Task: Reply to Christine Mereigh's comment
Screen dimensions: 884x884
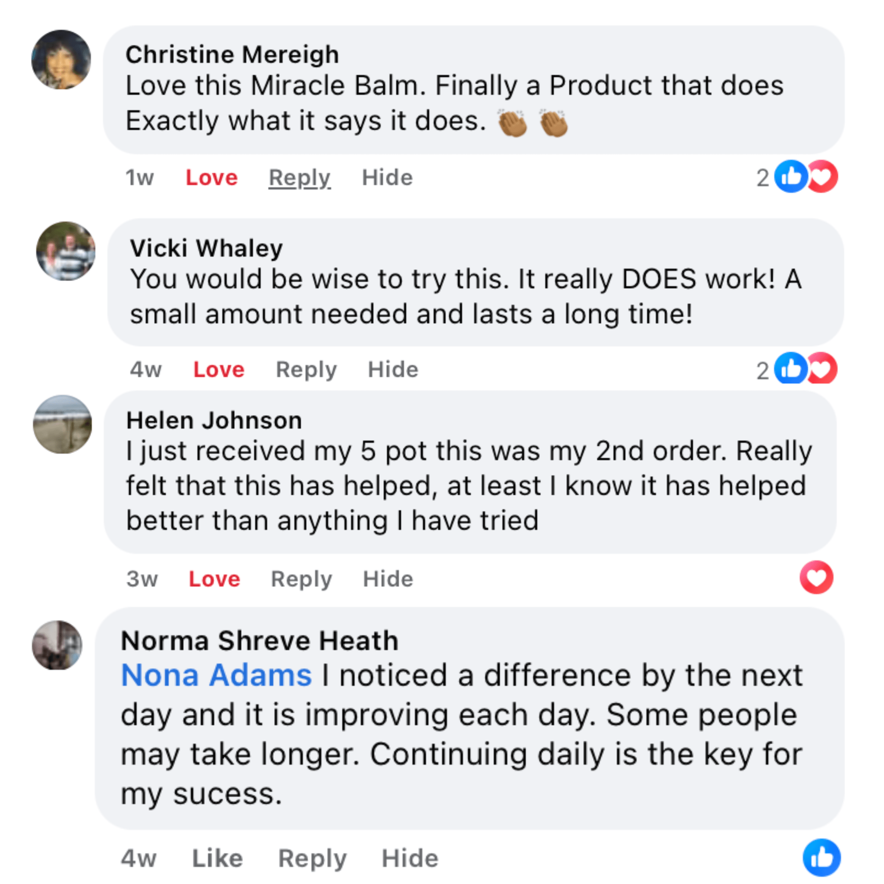Action: (x=299, y=177)
